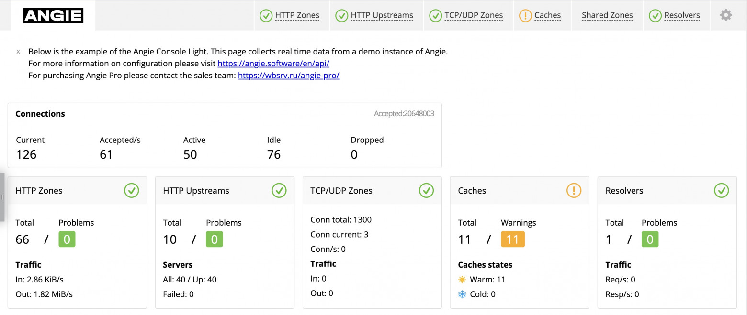This screenshot has height=315, width=747.
Task: Click the scrollbar handle at the left edge
Action: (2, 197)
